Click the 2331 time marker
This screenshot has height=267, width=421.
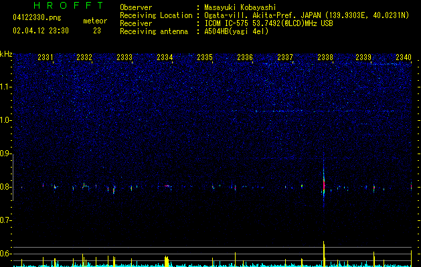46,57
